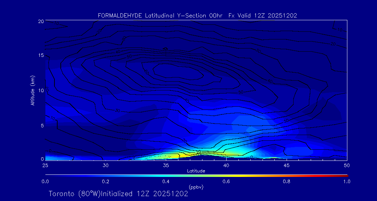
Task: Click the Latitude horizontal axis label
Action: point(196,171)
